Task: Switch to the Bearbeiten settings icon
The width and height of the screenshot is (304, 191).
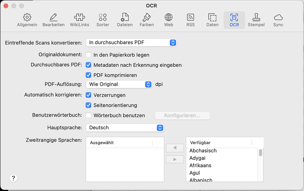Action: tap(53, 20)
